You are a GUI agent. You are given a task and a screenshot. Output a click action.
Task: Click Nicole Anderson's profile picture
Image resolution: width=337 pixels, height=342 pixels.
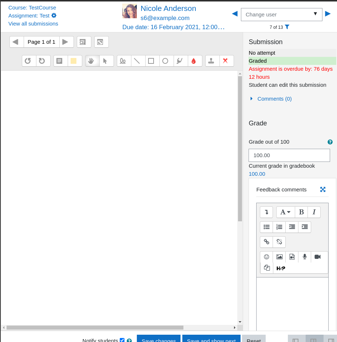pyautogui.click(x=130, y=11)
